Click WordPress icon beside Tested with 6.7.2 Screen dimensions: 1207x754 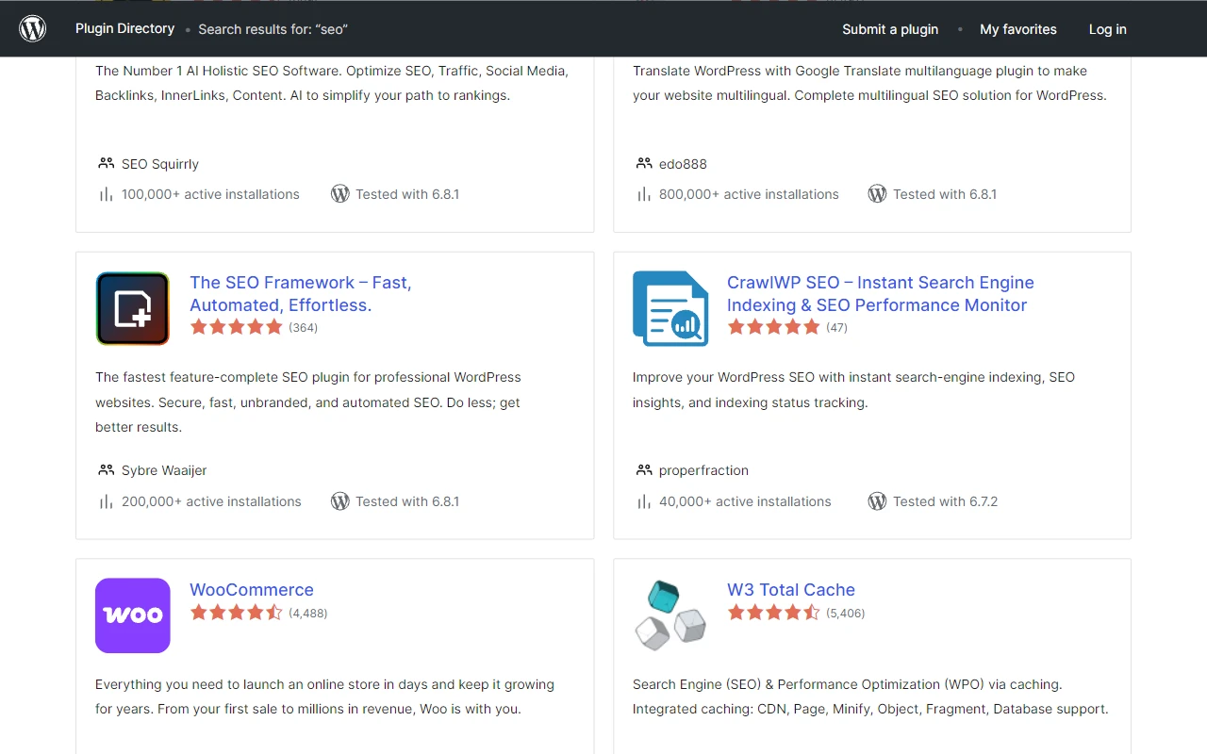[877, 501]
